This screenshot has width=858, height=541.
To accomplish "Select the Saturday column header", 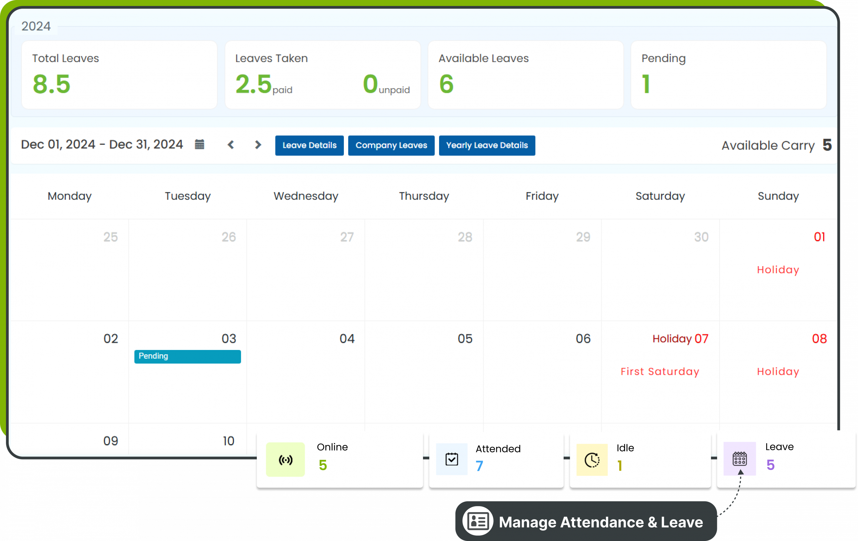I will coord(660,196).
